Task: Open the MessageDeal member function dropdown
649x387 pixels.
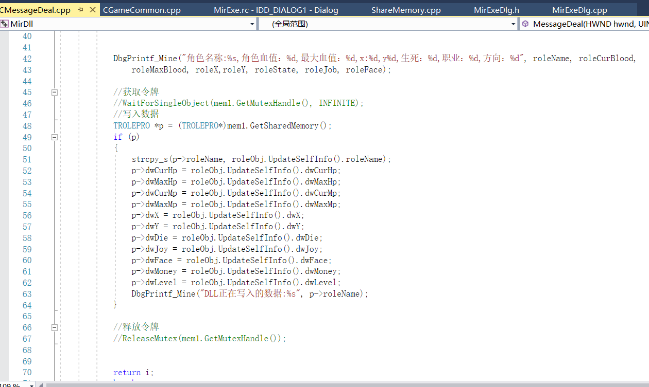Action: pyautogui.click(x=587, y=24)
